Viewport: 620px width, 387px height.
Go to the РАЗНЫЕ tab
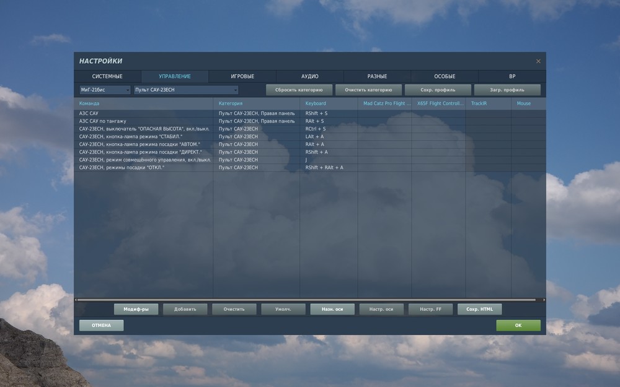[377, 76]
